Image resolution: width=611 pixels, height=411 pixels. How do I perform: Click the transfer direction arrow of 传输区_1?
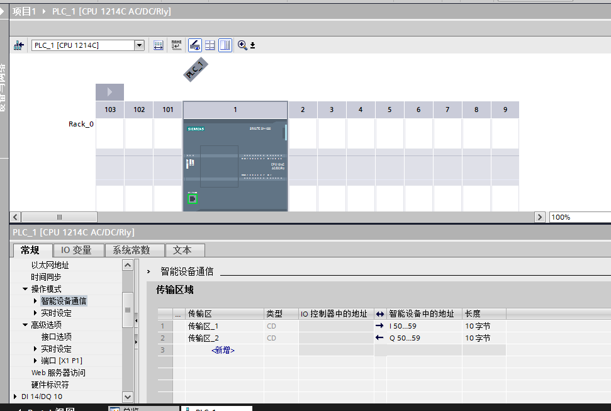[379, 326]
